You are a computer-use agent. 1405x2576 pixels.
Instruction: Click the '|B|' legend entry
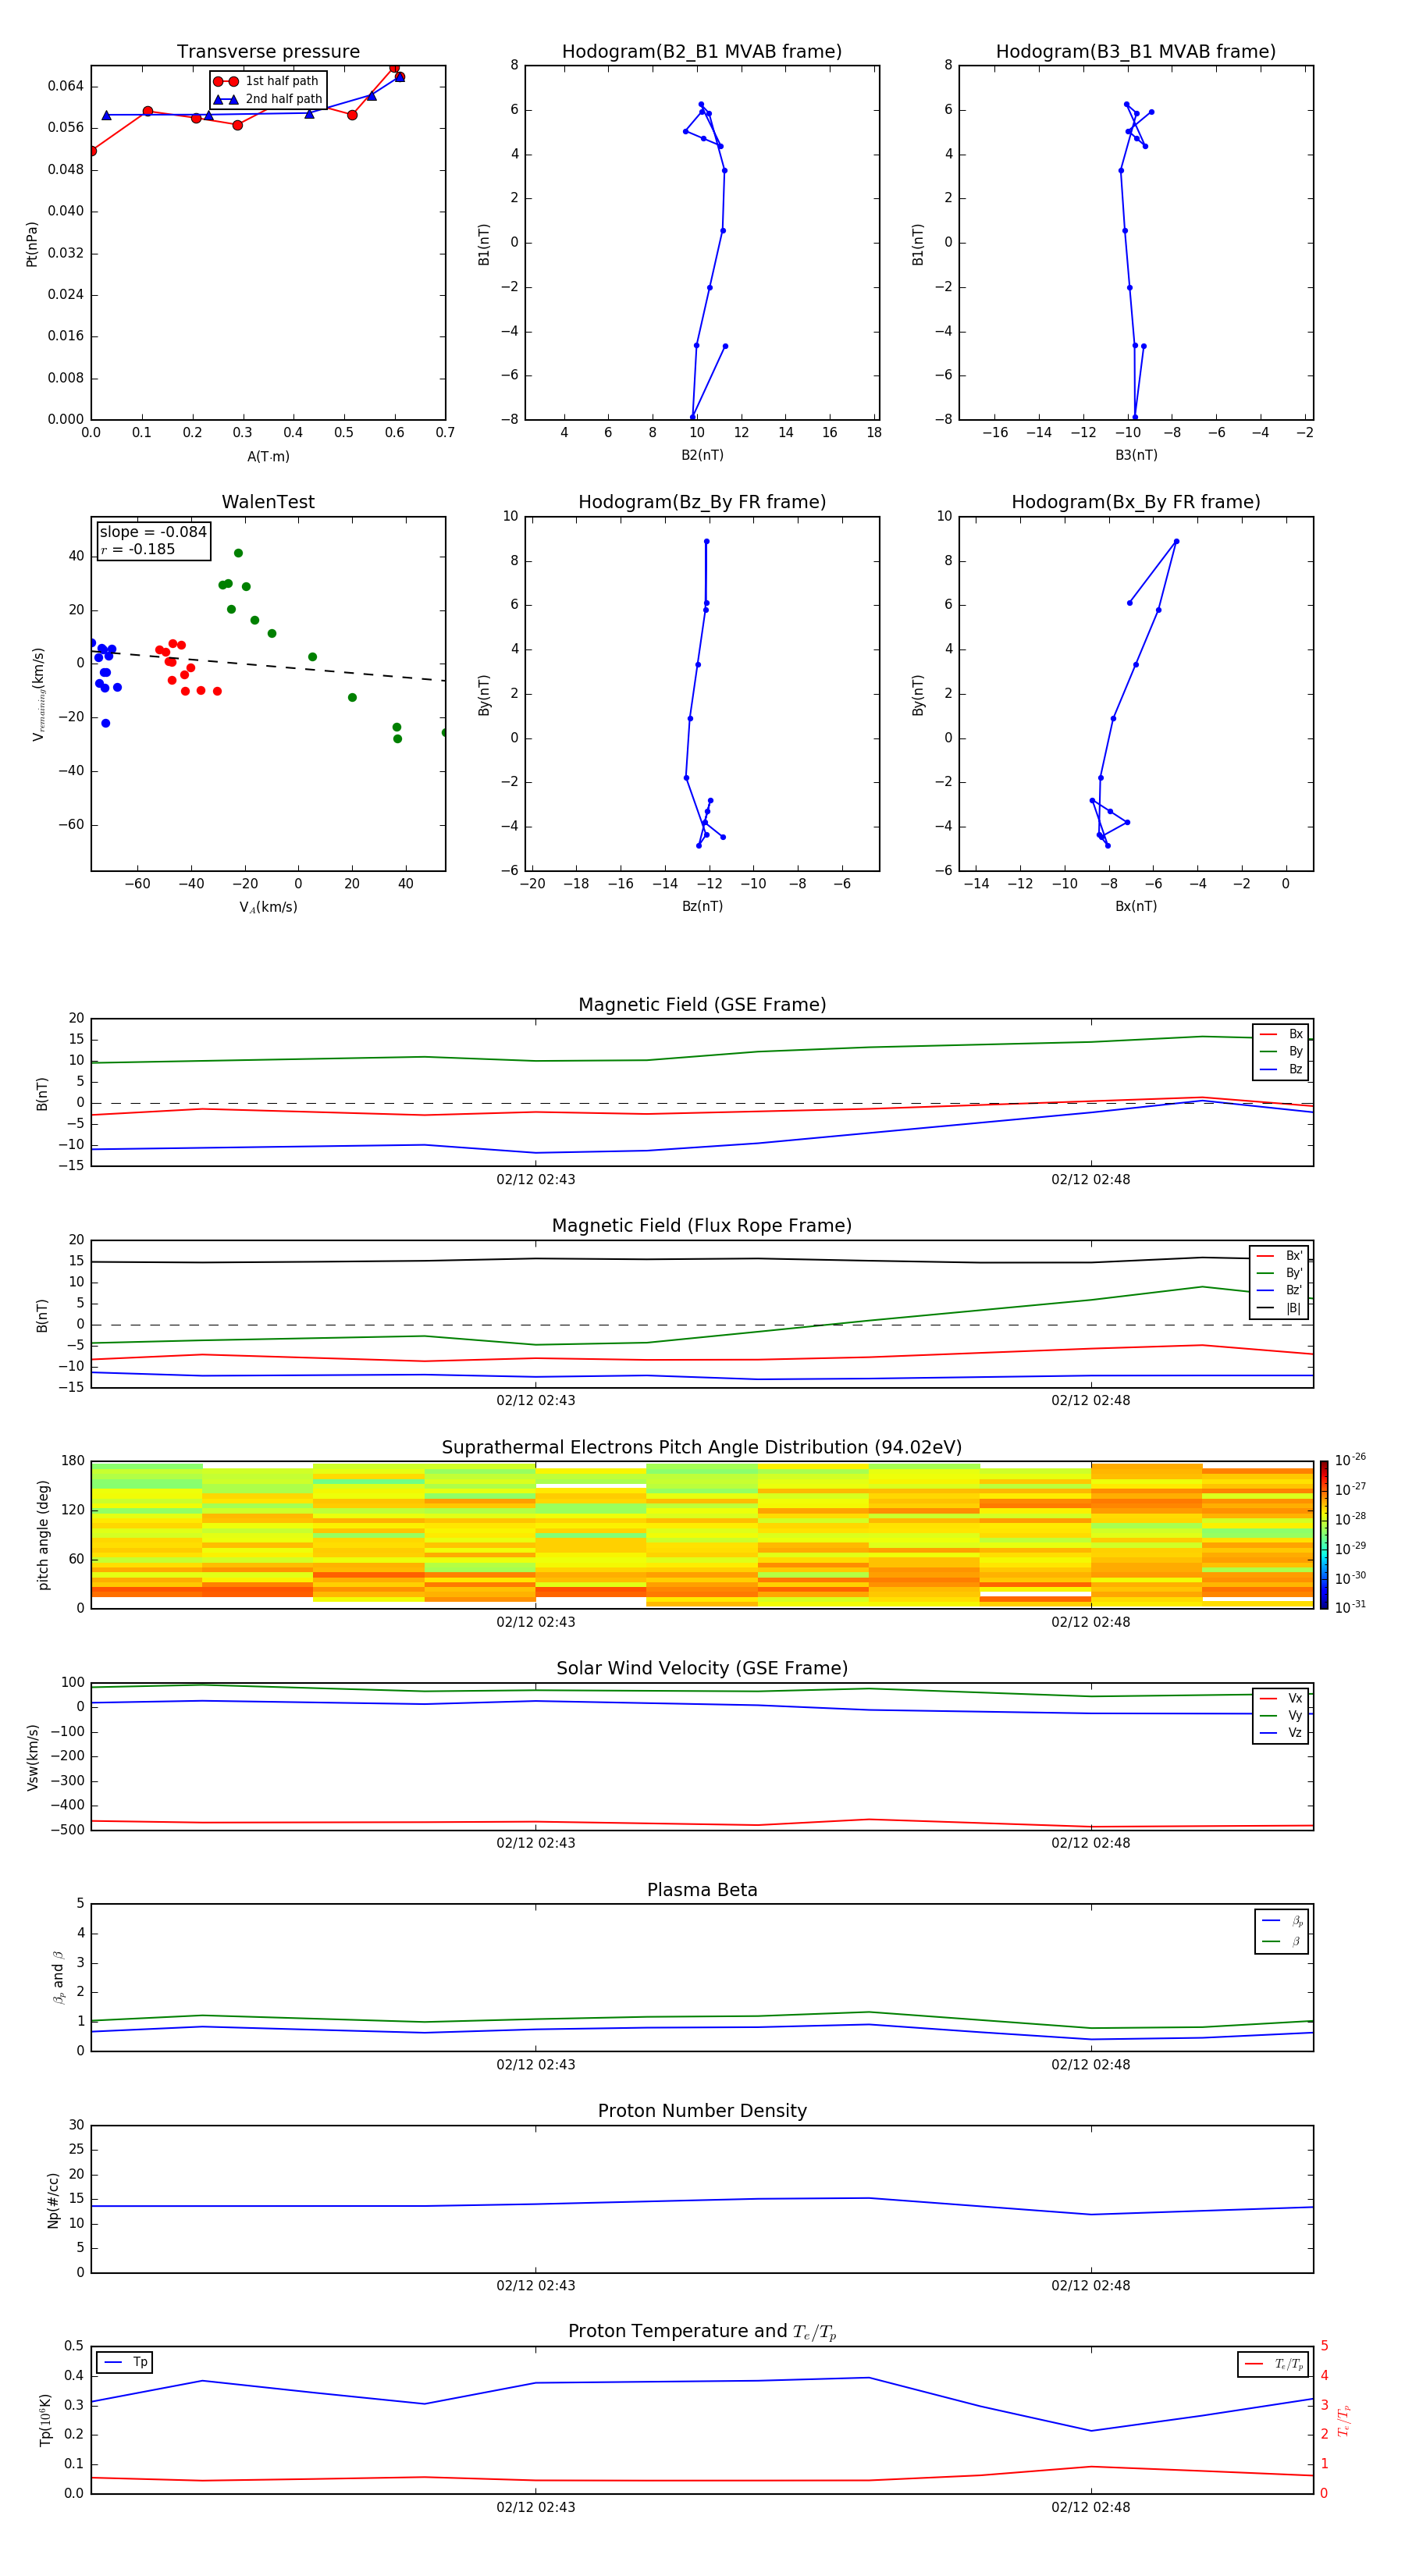(1279, 1308)
